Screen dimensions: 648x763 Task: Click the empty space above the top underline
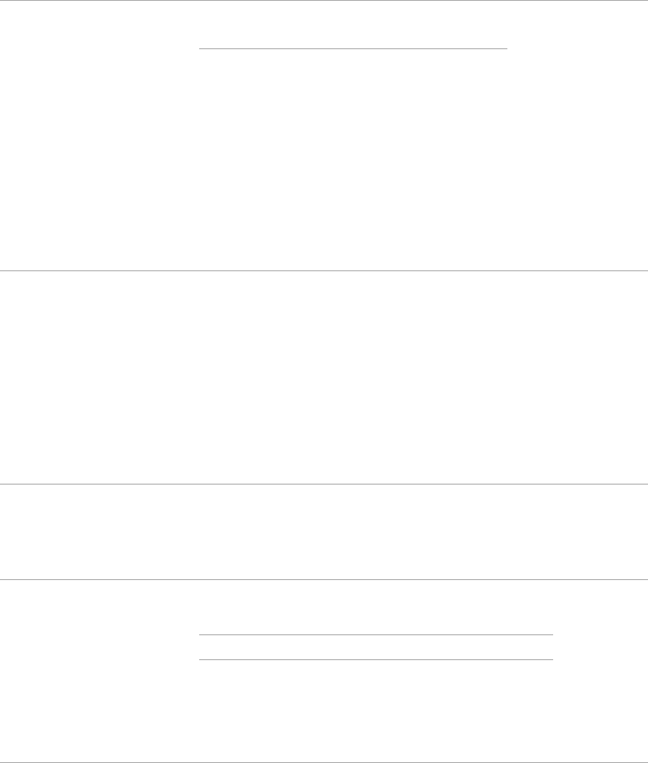point(353,24)
